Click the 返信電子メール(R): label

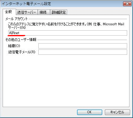(x=22, y=52)
